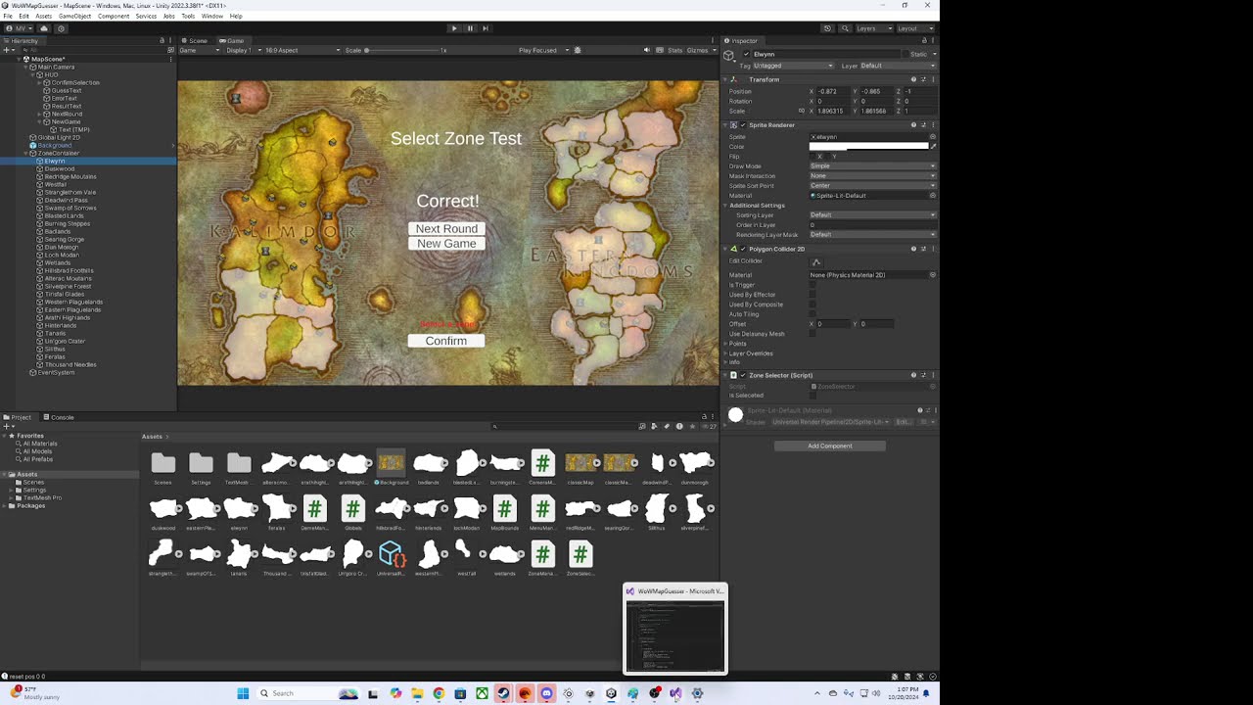Select the ZoneSelector script asset icon

(580, 554)
